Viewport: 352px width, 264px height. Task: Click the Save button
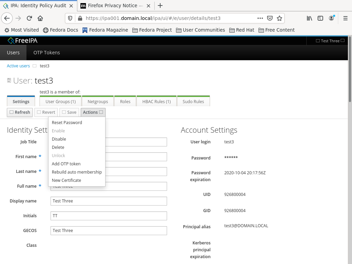[69, 112]
